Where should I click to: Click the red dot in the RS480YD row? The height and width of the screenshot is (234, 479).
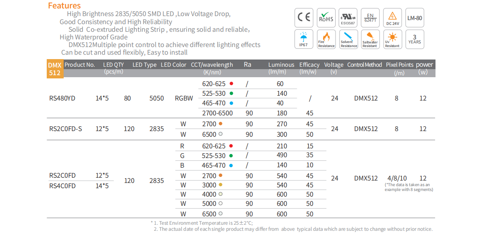pyautogui.click(x=232, y=84)
